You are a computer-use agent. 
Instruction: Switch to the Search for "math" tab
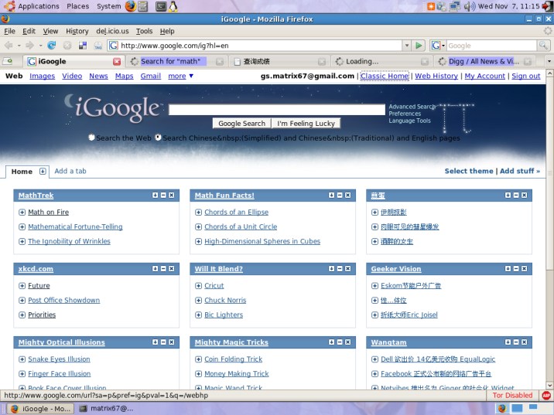click(x=176, y=61)
